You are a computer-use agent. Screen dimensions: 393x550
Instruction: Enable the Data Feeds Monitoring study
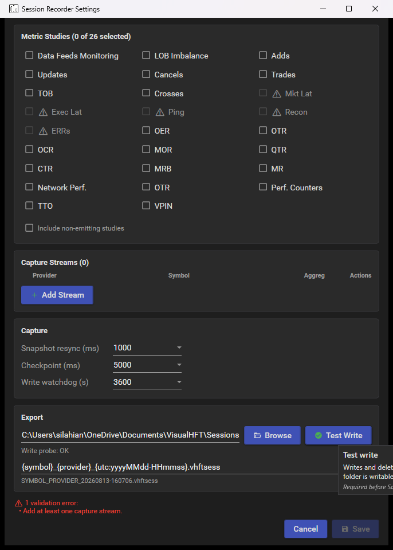pyautogui.click(x=29, y=56)
